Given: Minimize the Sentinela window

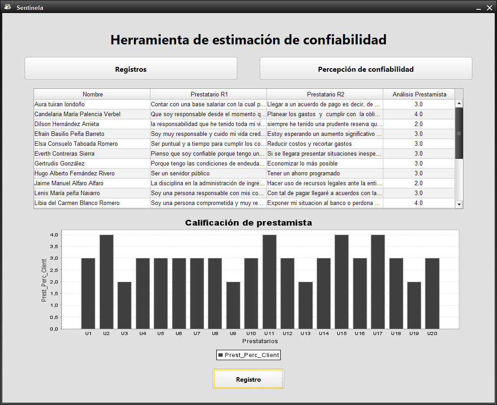Looking at the screenshot, I should click(479, 8).
